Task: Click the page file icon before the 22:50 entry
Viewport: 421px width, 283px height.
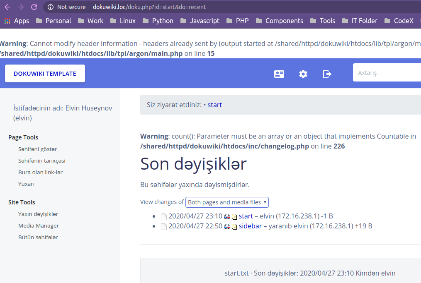Action: click(x=164, y=226)
